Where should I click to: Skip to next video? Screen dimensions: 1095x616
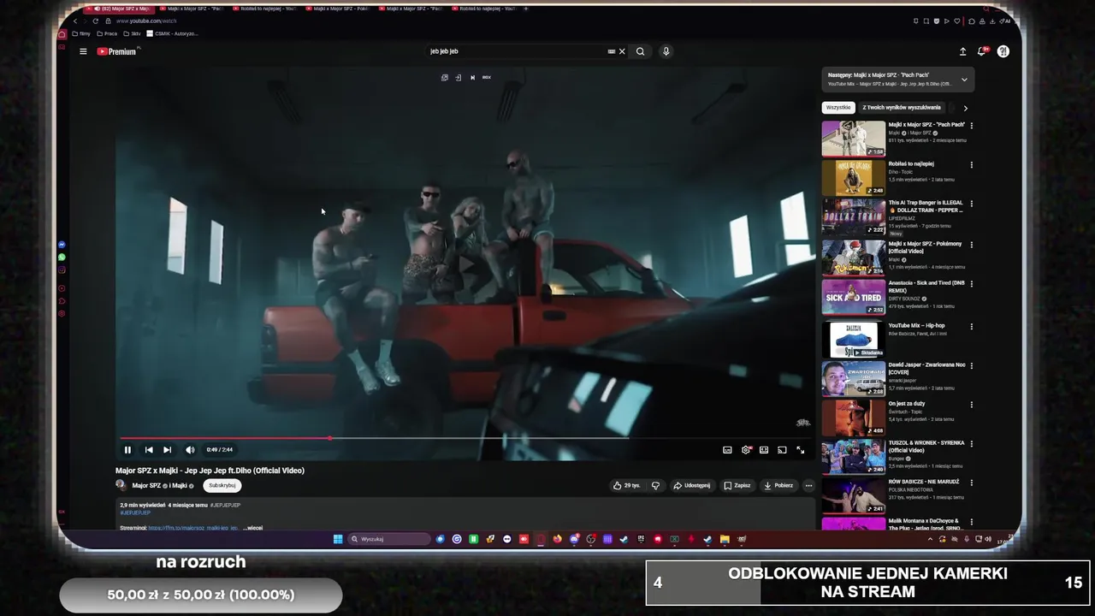[168, 450]
